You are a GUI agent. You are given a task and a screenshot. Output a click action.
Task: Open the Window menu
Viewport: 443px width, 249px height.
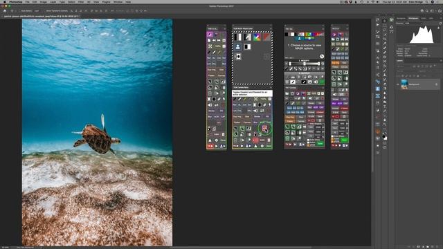click(118, 1)
